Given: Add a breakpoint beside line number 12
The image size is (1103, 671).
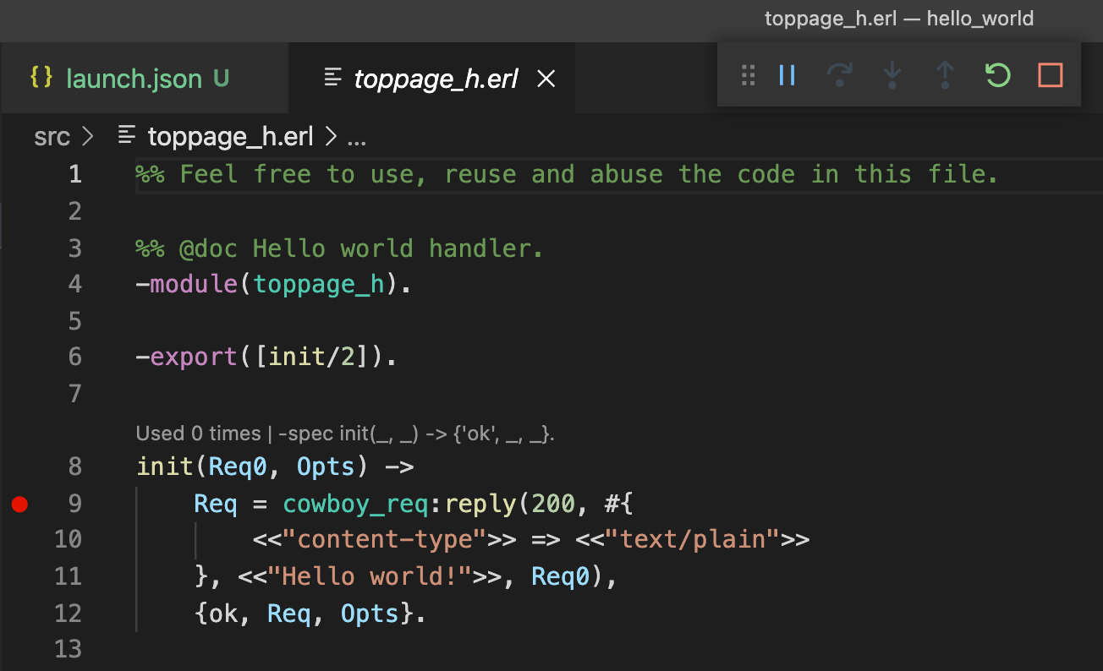Looking at the screenshot, I should pos(19,613).
